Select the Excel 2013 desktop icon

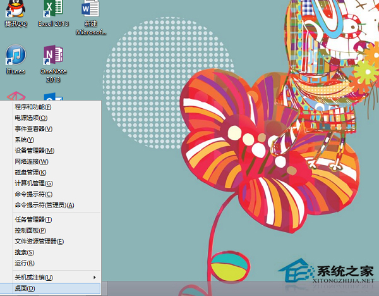click(x=52, y=14)
